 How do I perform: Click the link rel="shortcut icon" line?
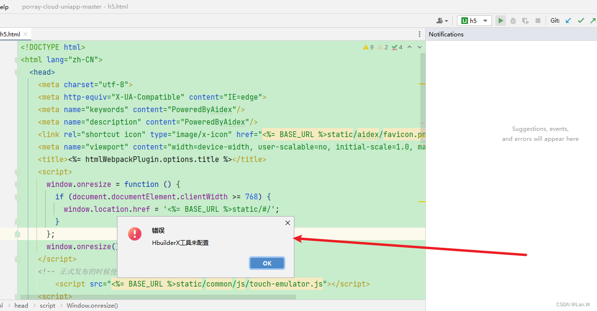click(x=232, y=134)
